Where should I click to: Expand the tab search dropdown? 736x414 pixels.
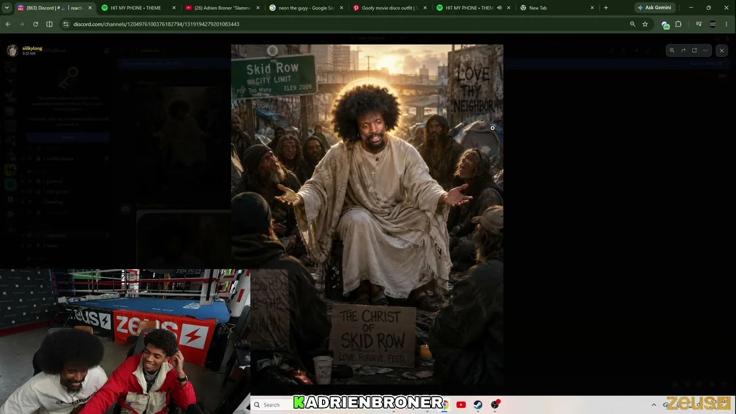pyautogui.click(x=7, y=8)
